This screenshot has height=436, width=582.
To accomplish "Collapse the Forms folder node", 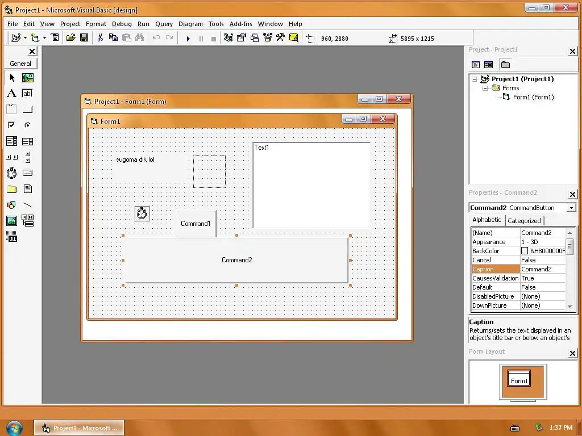I will click(x=485, y=88).
